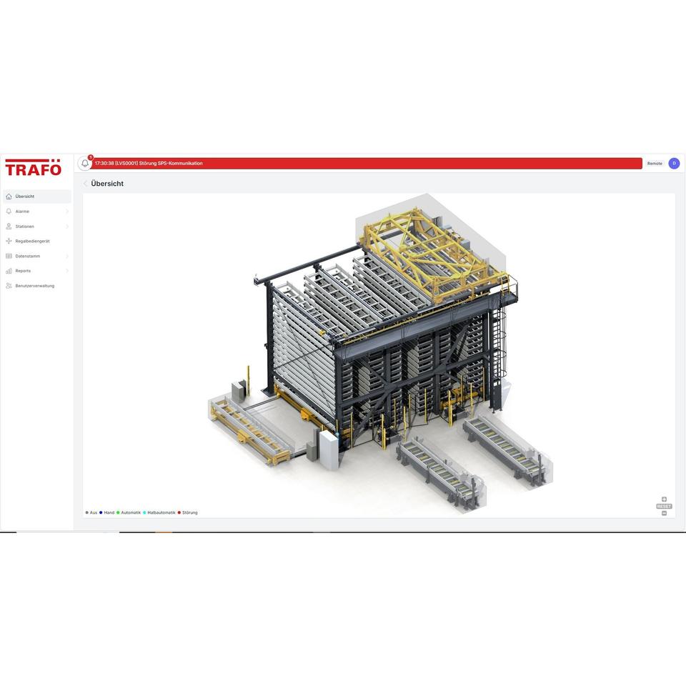
Task: Click the Störung legend label
Action: (x=190, y=513)
